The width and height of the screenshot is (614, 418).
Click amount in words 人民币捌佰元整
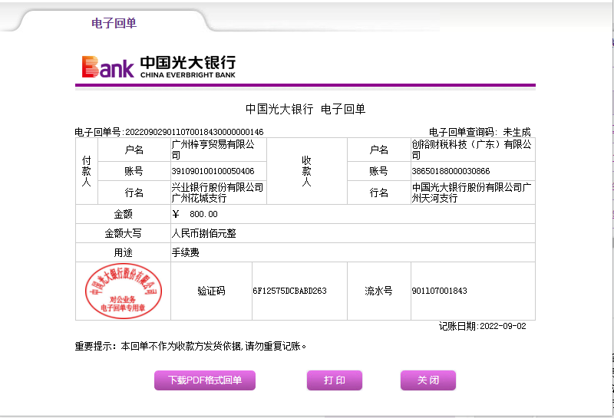(x=203, y=233)
